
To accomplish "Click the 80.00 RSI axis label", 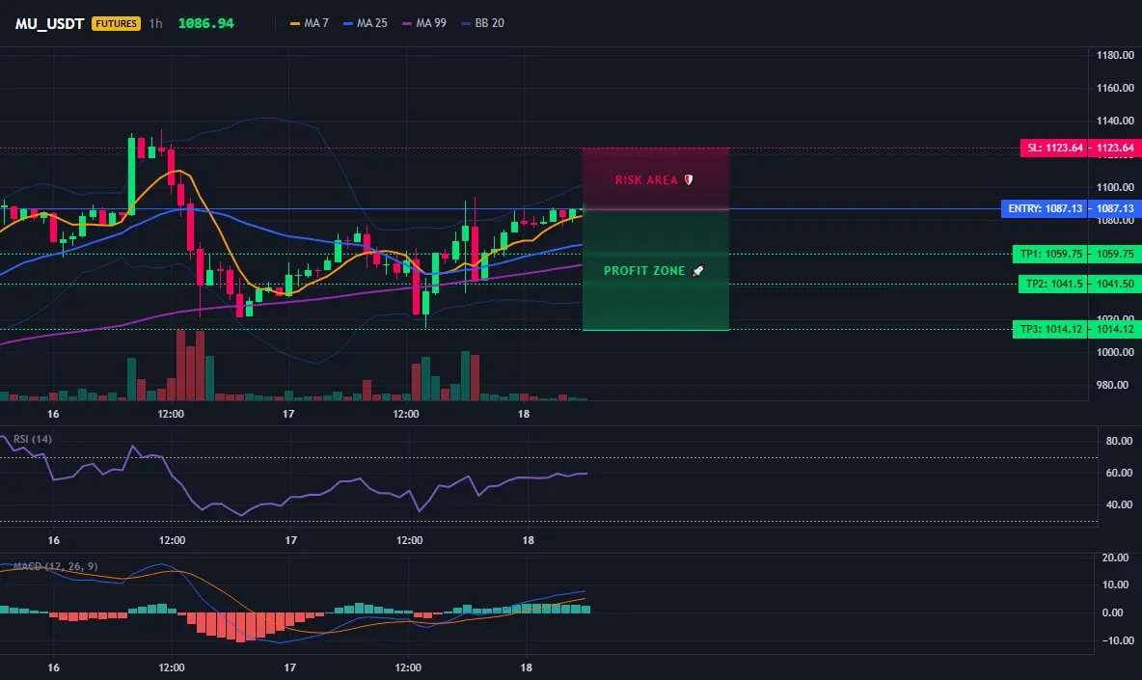I will pyautogui.click(x=1120, y=441).
